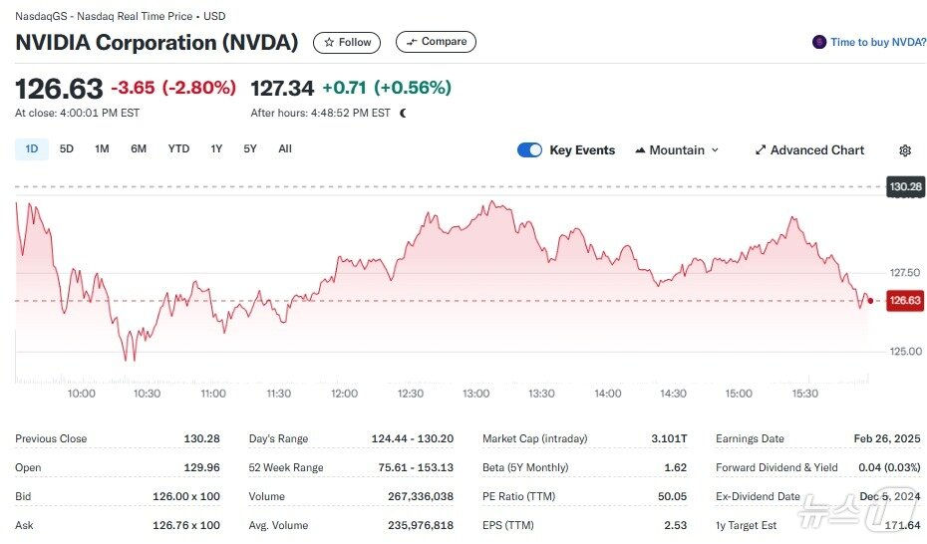Open chart settings gear icon
927x544 pixels.
905,150
